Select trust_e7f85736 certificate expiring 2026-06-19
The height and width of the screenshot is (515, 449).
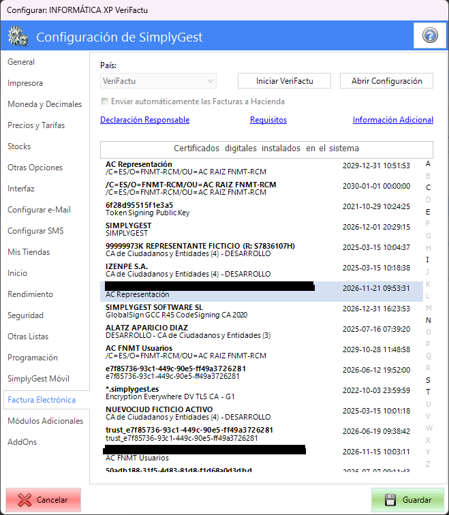tap(262, 433)
